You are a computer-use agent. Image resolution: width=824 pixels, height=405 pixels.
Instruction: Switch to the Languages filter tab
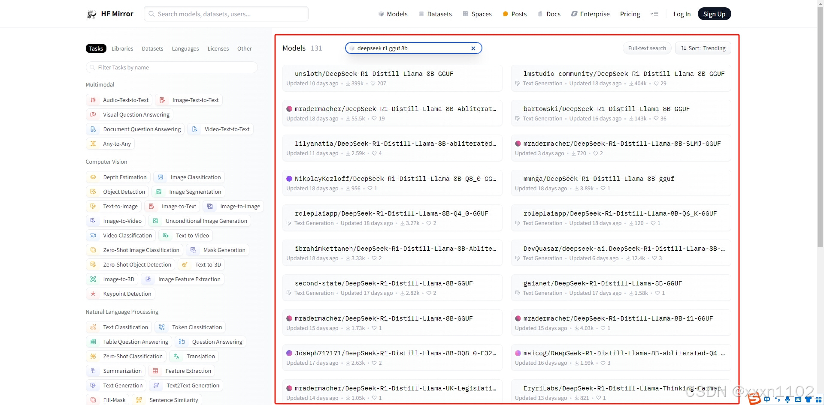[x=185, y=49]
